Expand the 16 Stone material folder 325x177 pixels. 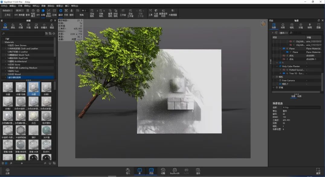6,65
